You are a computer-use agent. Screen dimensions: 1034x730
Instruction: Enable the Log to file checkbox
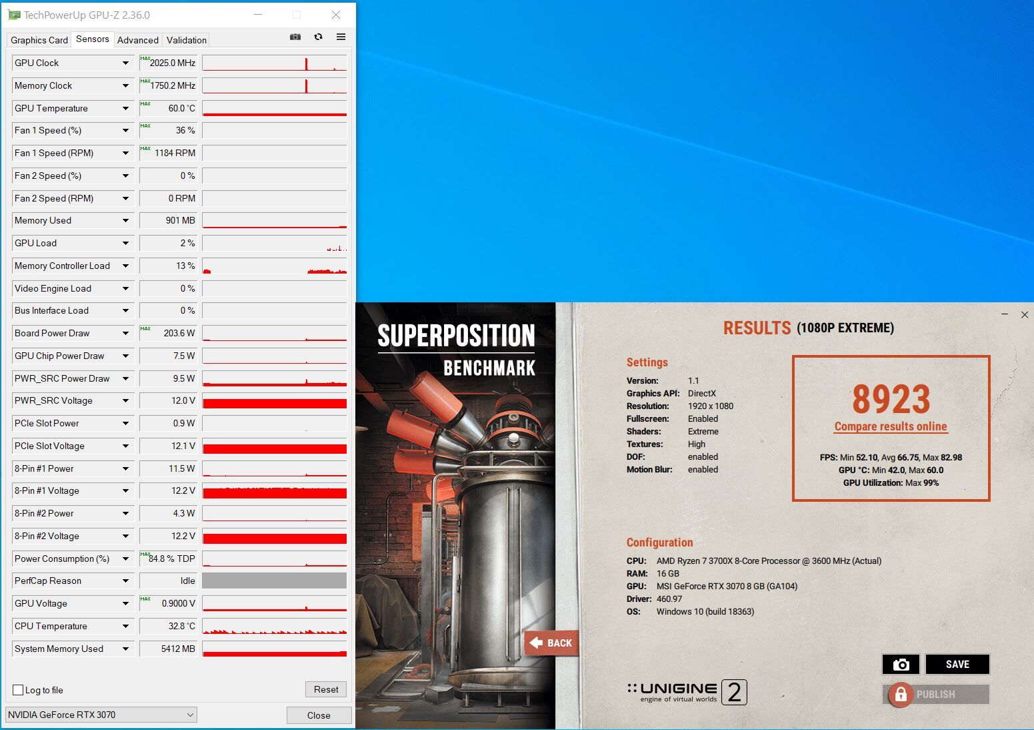[18, 690]
